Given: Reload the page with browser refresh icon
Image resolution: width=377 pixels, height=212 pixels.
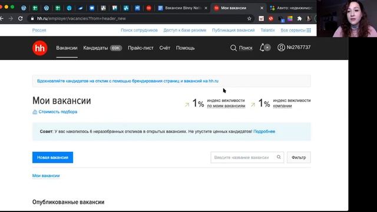Looking at the screenshot, I should (x=21, y=18).
